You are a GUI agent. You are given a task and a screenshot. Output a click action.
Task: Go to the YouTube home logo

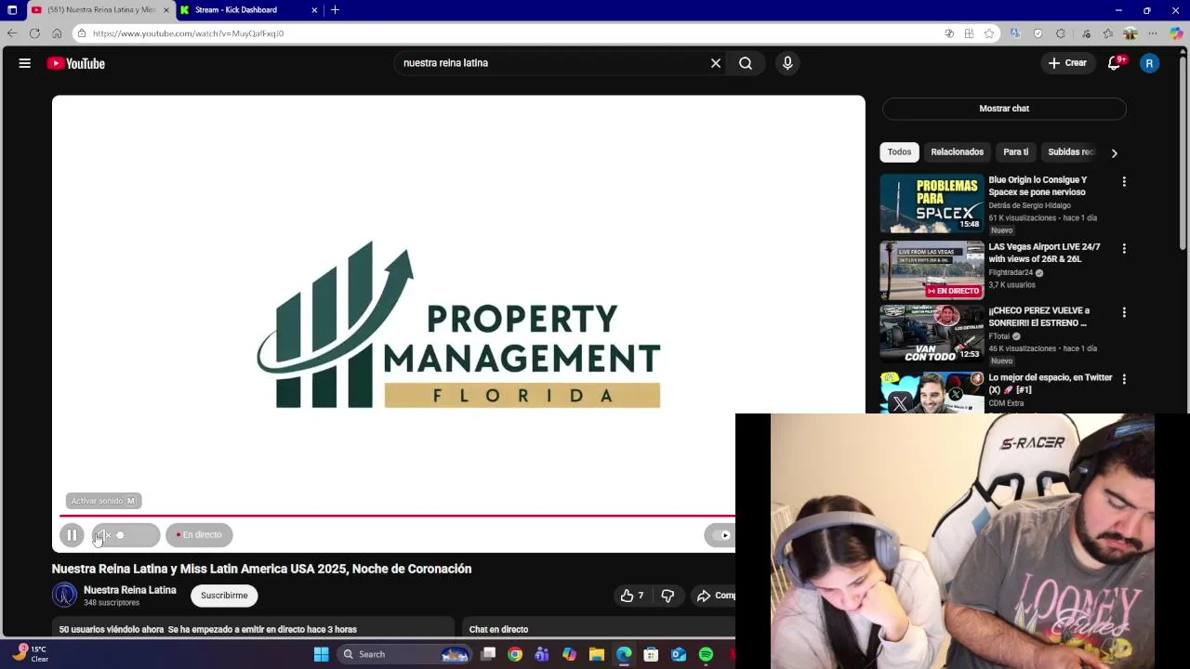[x=76, y=63]
